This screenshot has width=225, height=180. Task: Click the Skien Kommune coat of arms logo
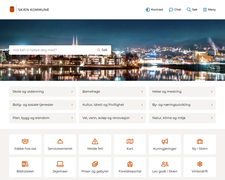pyautogui.click(x=12, y=9)
